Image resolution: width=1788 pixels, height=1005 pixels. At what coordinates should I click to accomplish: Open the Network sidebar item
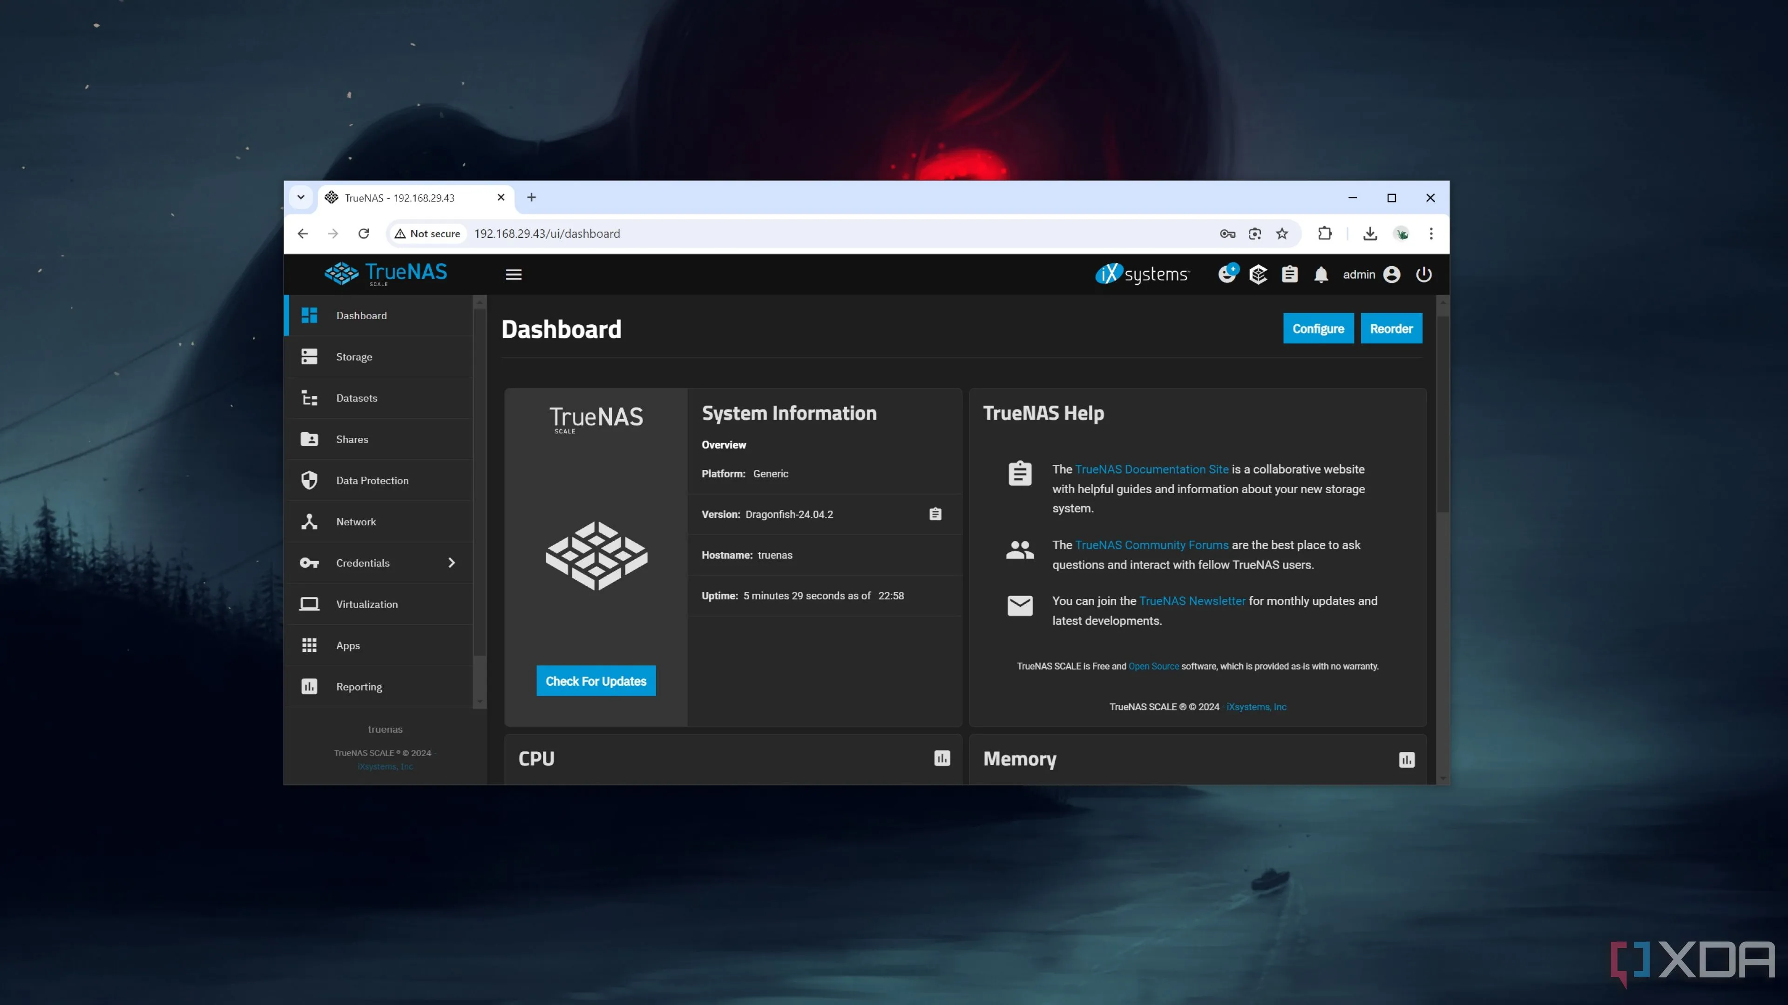(379, 522)
